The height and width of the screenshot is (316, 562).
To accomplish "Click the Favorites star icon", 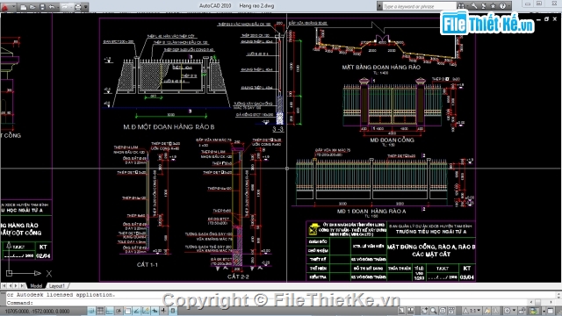I will coord(494,6).
